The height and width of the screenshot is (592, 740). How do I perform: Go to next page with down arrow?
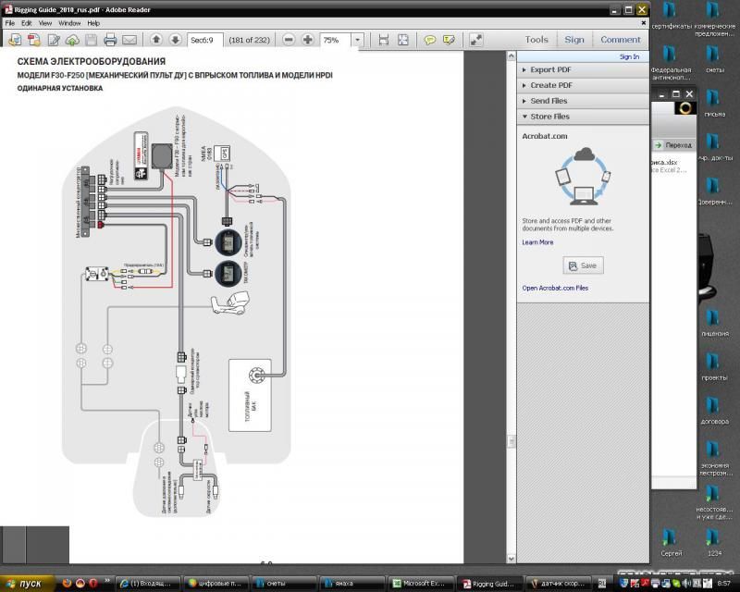click(174, 40)
